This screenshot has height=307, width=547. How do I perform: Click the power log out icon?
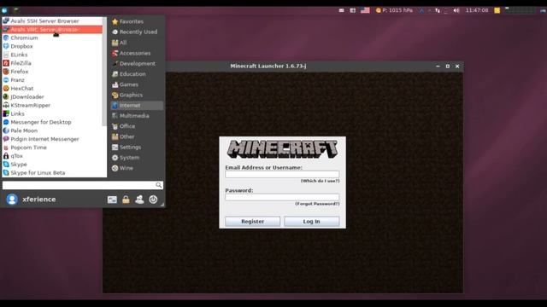click(153, 200)
